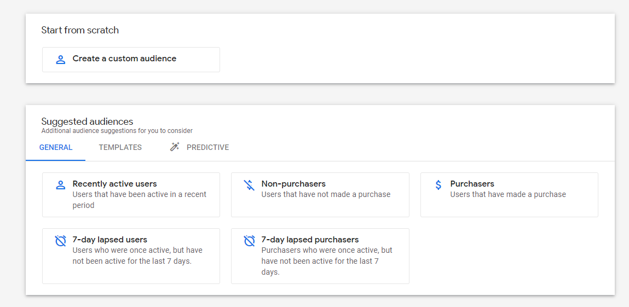Open the 7-day lapsed users title
The width and height of the screenshot is (629, 307).
coord(109,240)
